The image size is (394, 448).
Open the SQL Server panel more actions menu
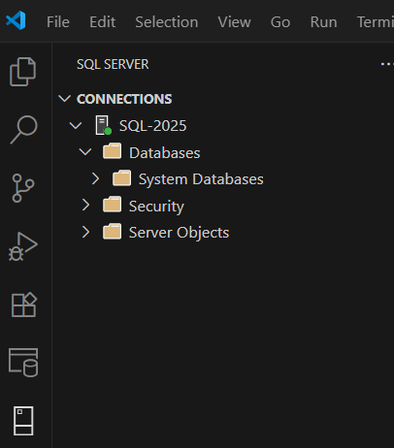(387, 64)
